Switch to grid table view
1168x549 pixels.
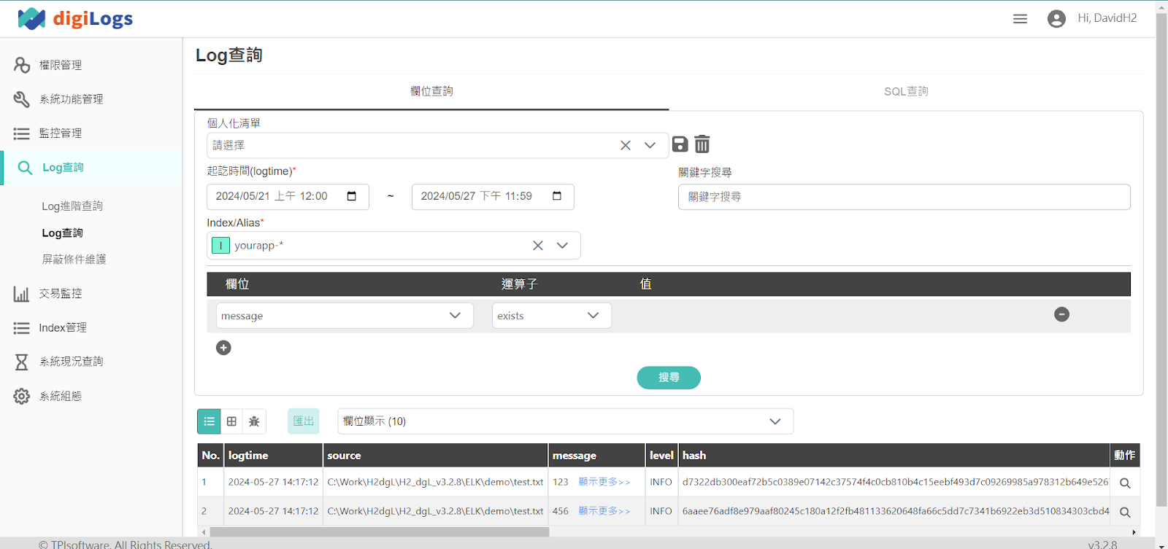[231, 421]
